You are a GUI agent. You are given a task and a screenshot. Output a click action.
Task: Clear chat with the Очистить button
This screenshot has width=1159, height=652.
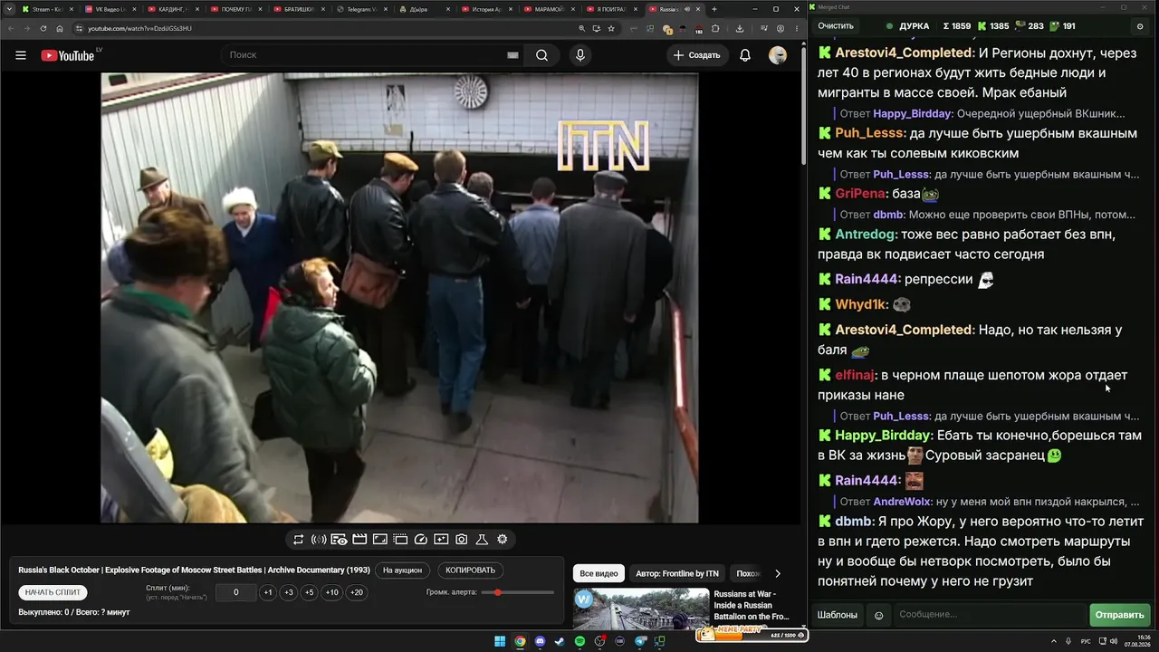(836, 26)
